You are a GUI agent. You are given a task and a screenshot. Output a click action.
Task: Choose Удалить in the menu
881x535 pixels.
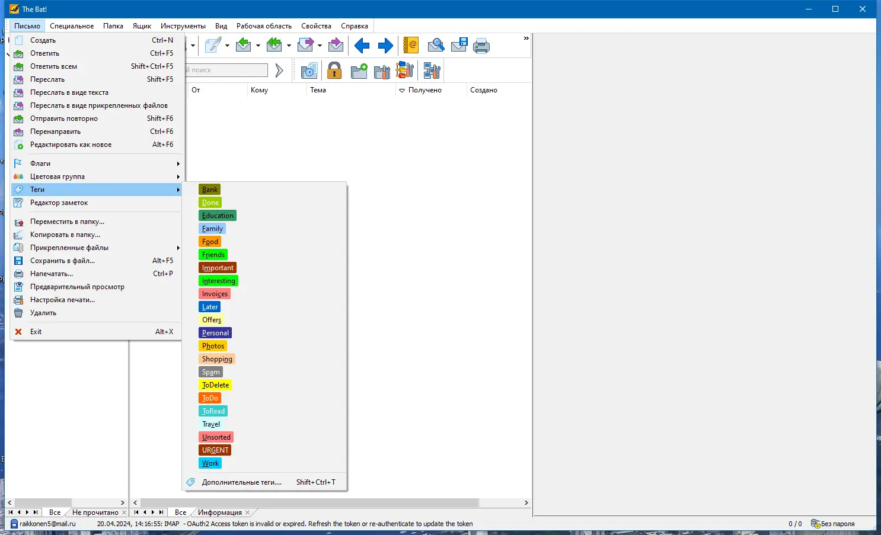97,313
